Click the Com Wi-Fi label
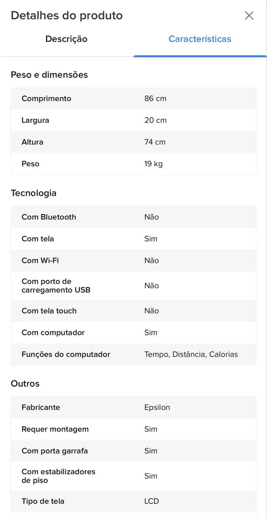Screen dimensions: 267x518 (40, 261)
